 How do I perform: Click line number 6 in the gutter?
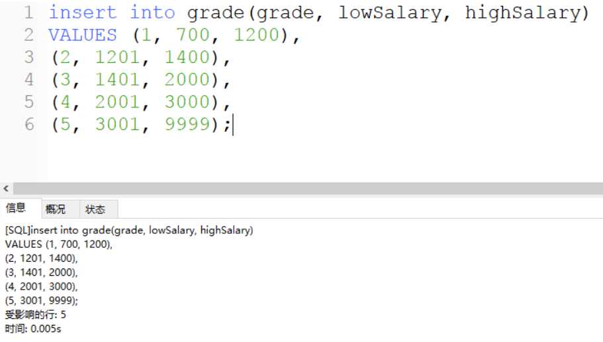[29, 125]
